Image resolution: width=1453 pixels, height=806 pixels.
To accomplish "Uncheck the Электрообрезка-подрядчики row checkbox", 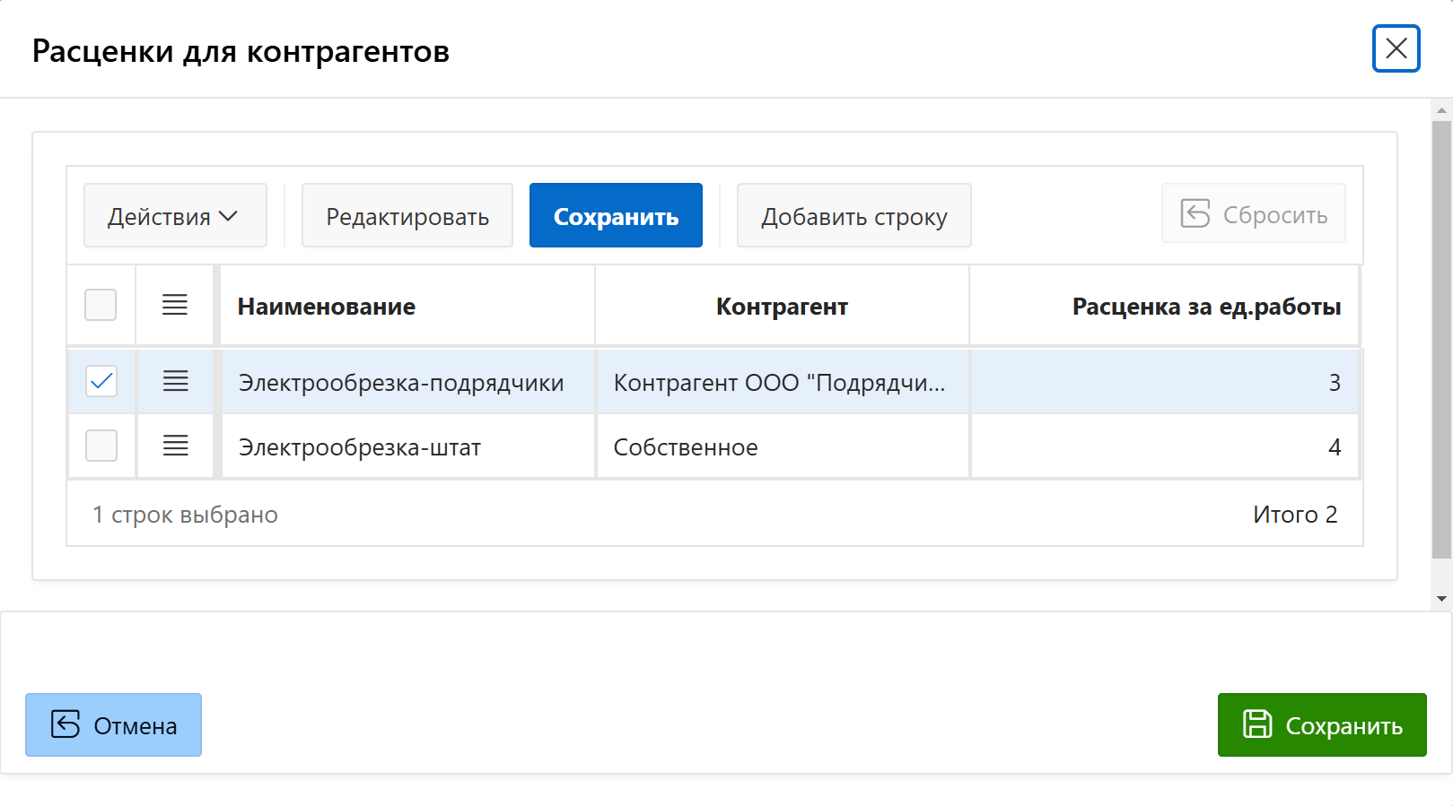I will (101, 381).
